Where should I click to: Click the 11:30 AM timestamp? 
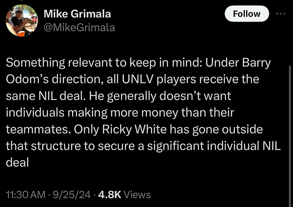25,195
